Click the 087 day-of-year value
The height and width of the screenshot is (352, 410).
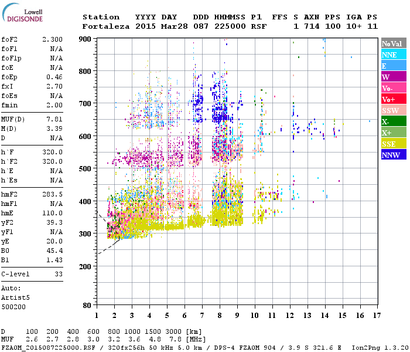[x=201, y=26]
